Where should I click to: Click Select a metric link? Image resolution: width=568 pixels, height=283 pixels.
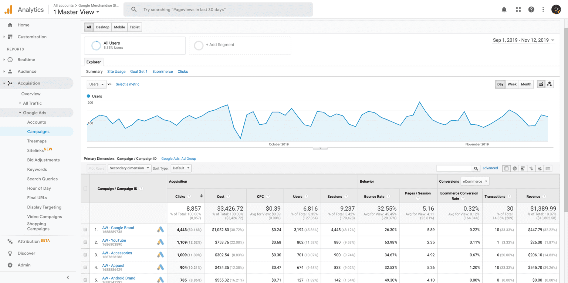128,84
